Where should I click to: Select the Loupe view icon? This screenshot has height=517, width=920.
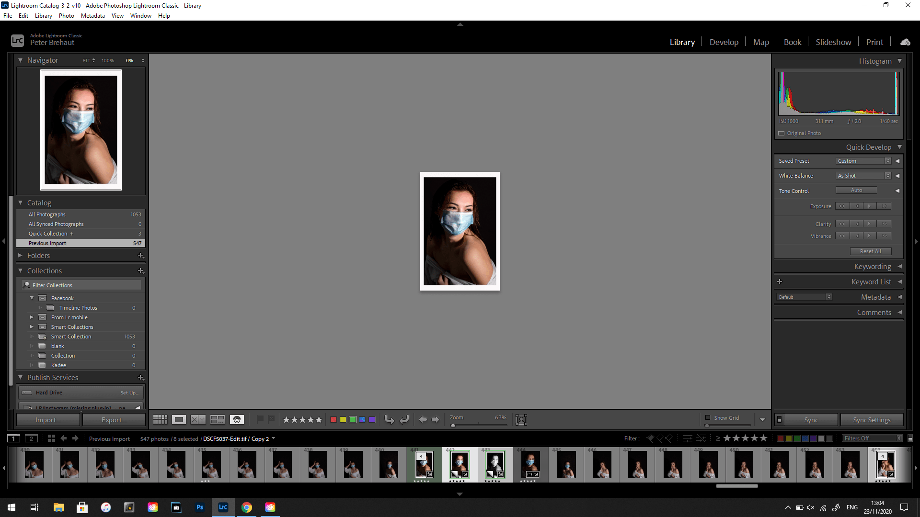point(179,420)
